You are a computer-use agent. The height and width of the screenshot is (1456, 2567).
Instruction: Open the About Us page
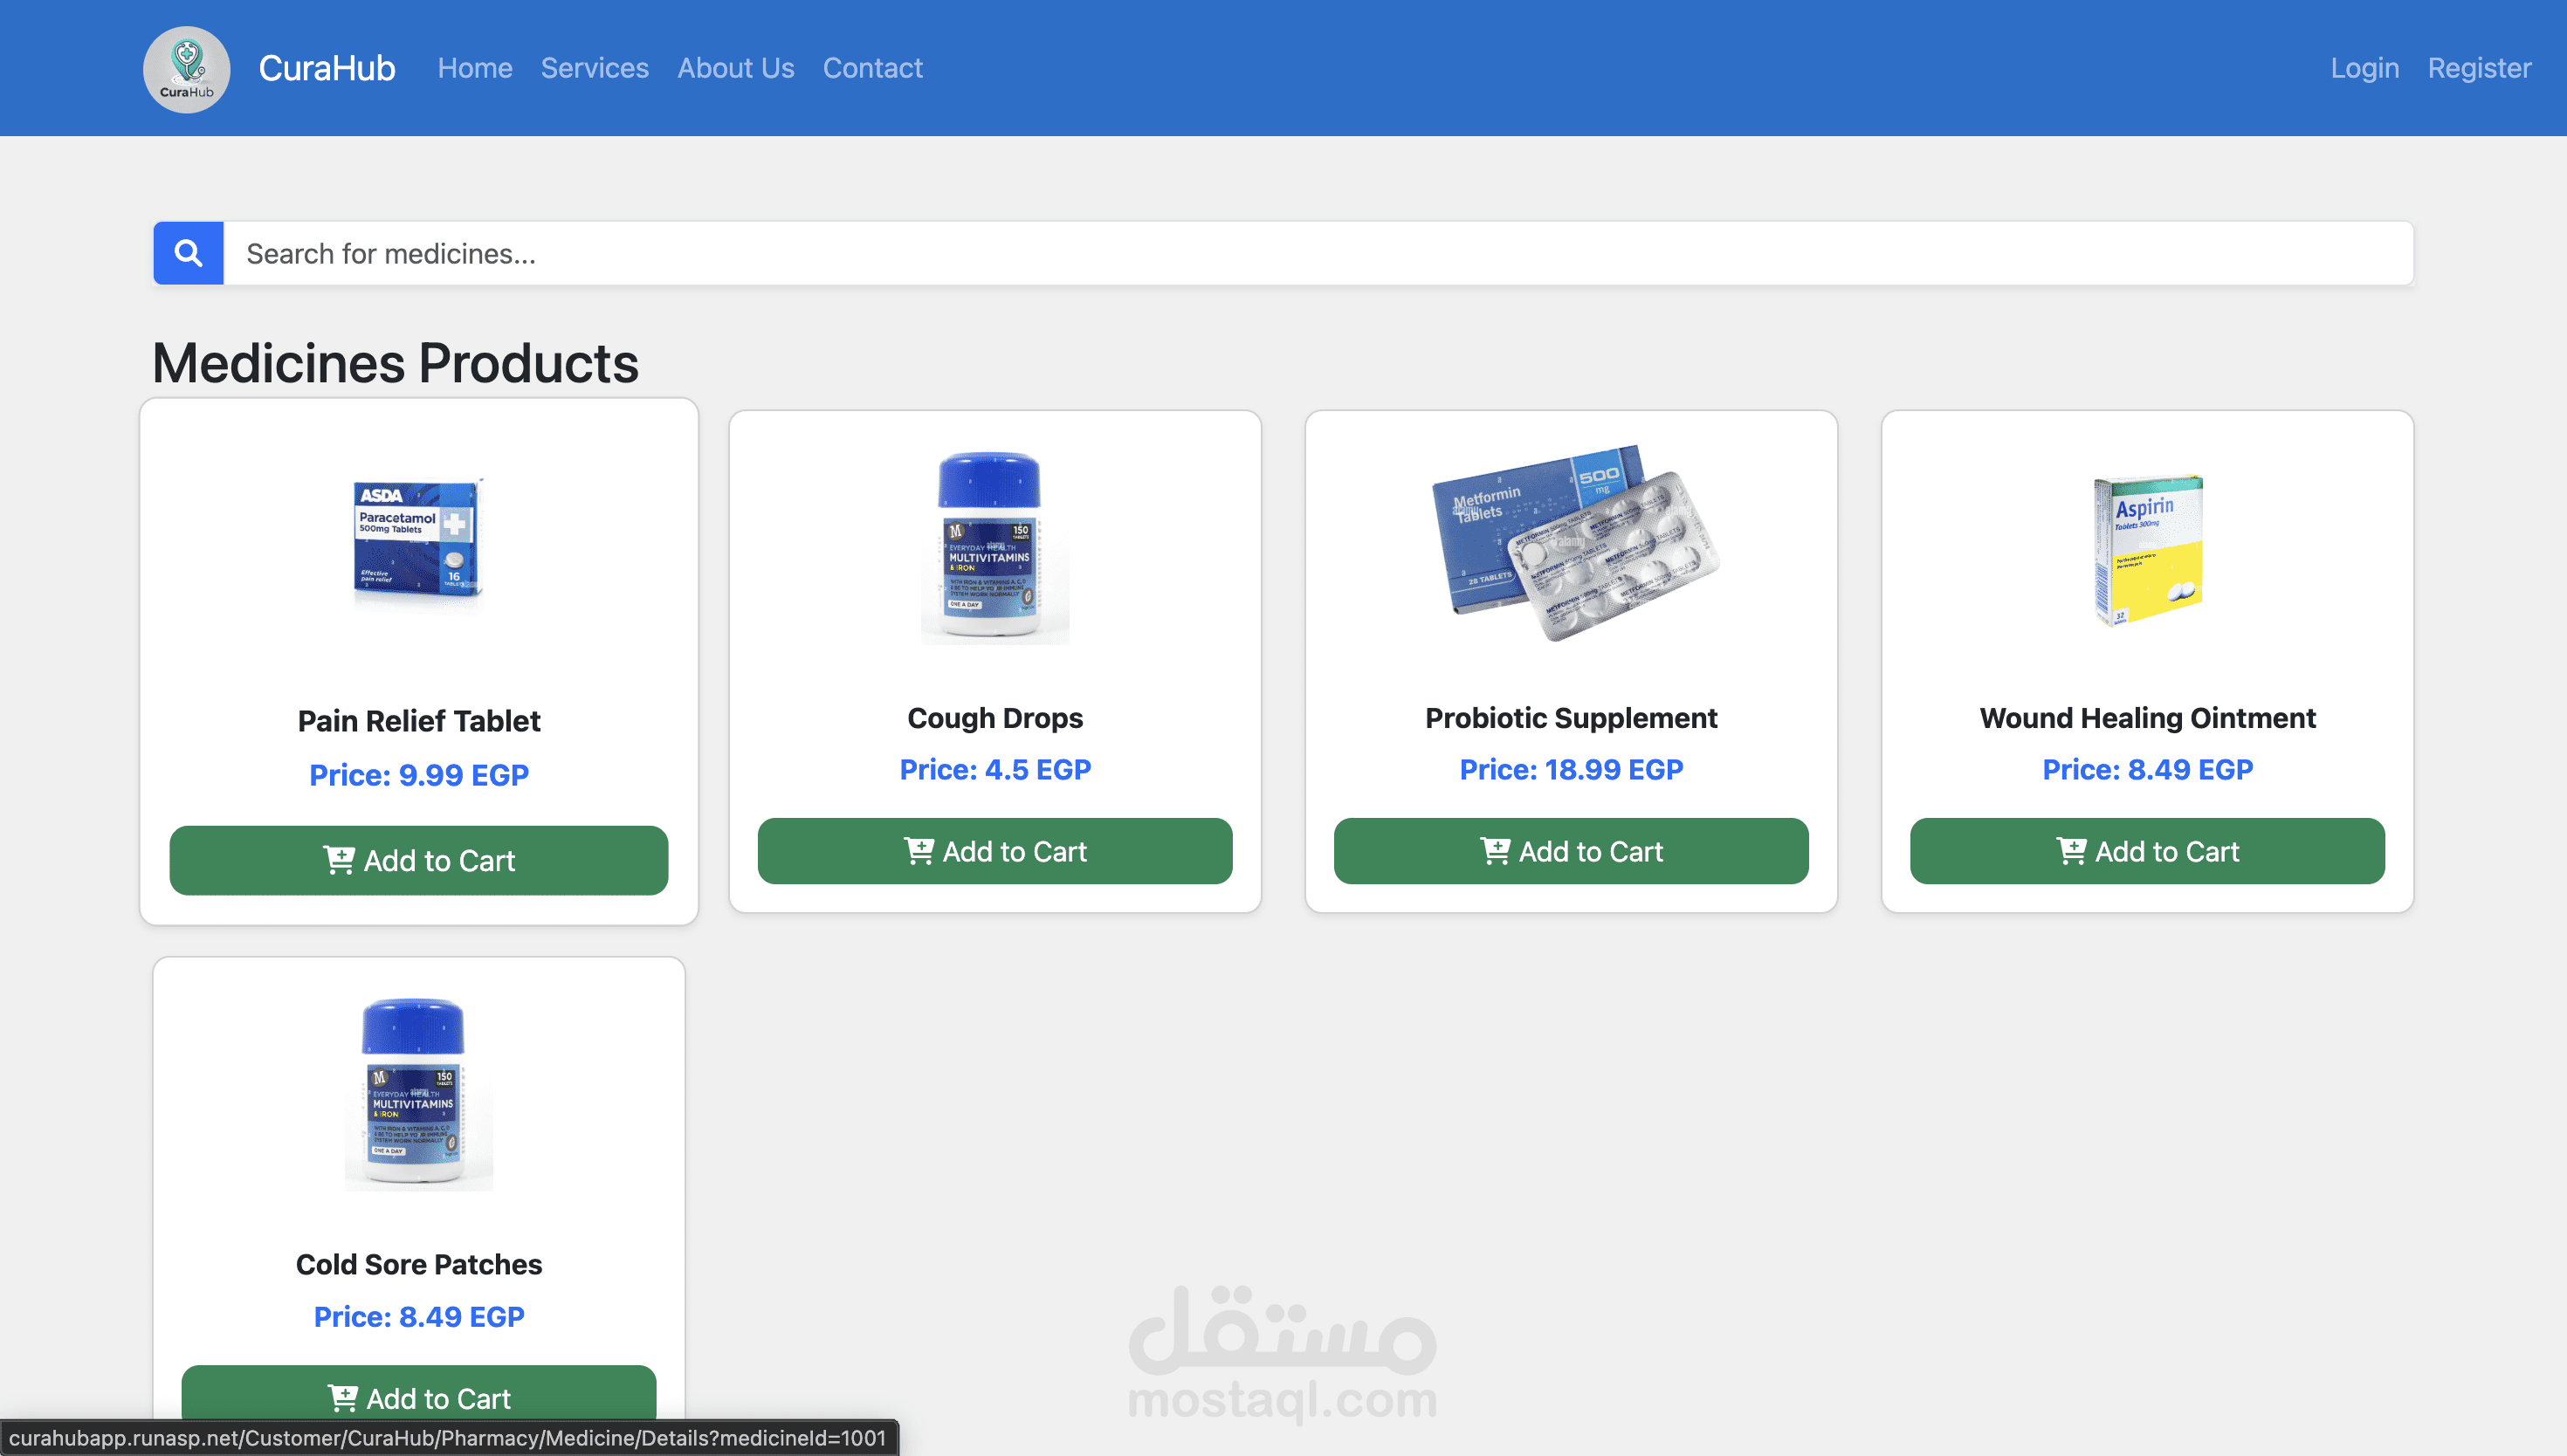pyautogui.click(x=735, y=68)
